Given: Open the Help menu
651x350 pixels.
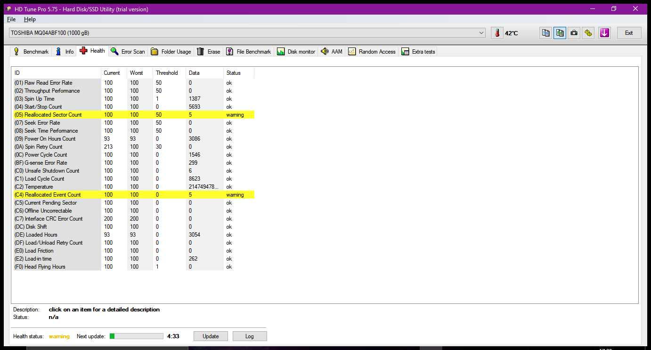Looking at the screenshot, I should coord(30,19).
